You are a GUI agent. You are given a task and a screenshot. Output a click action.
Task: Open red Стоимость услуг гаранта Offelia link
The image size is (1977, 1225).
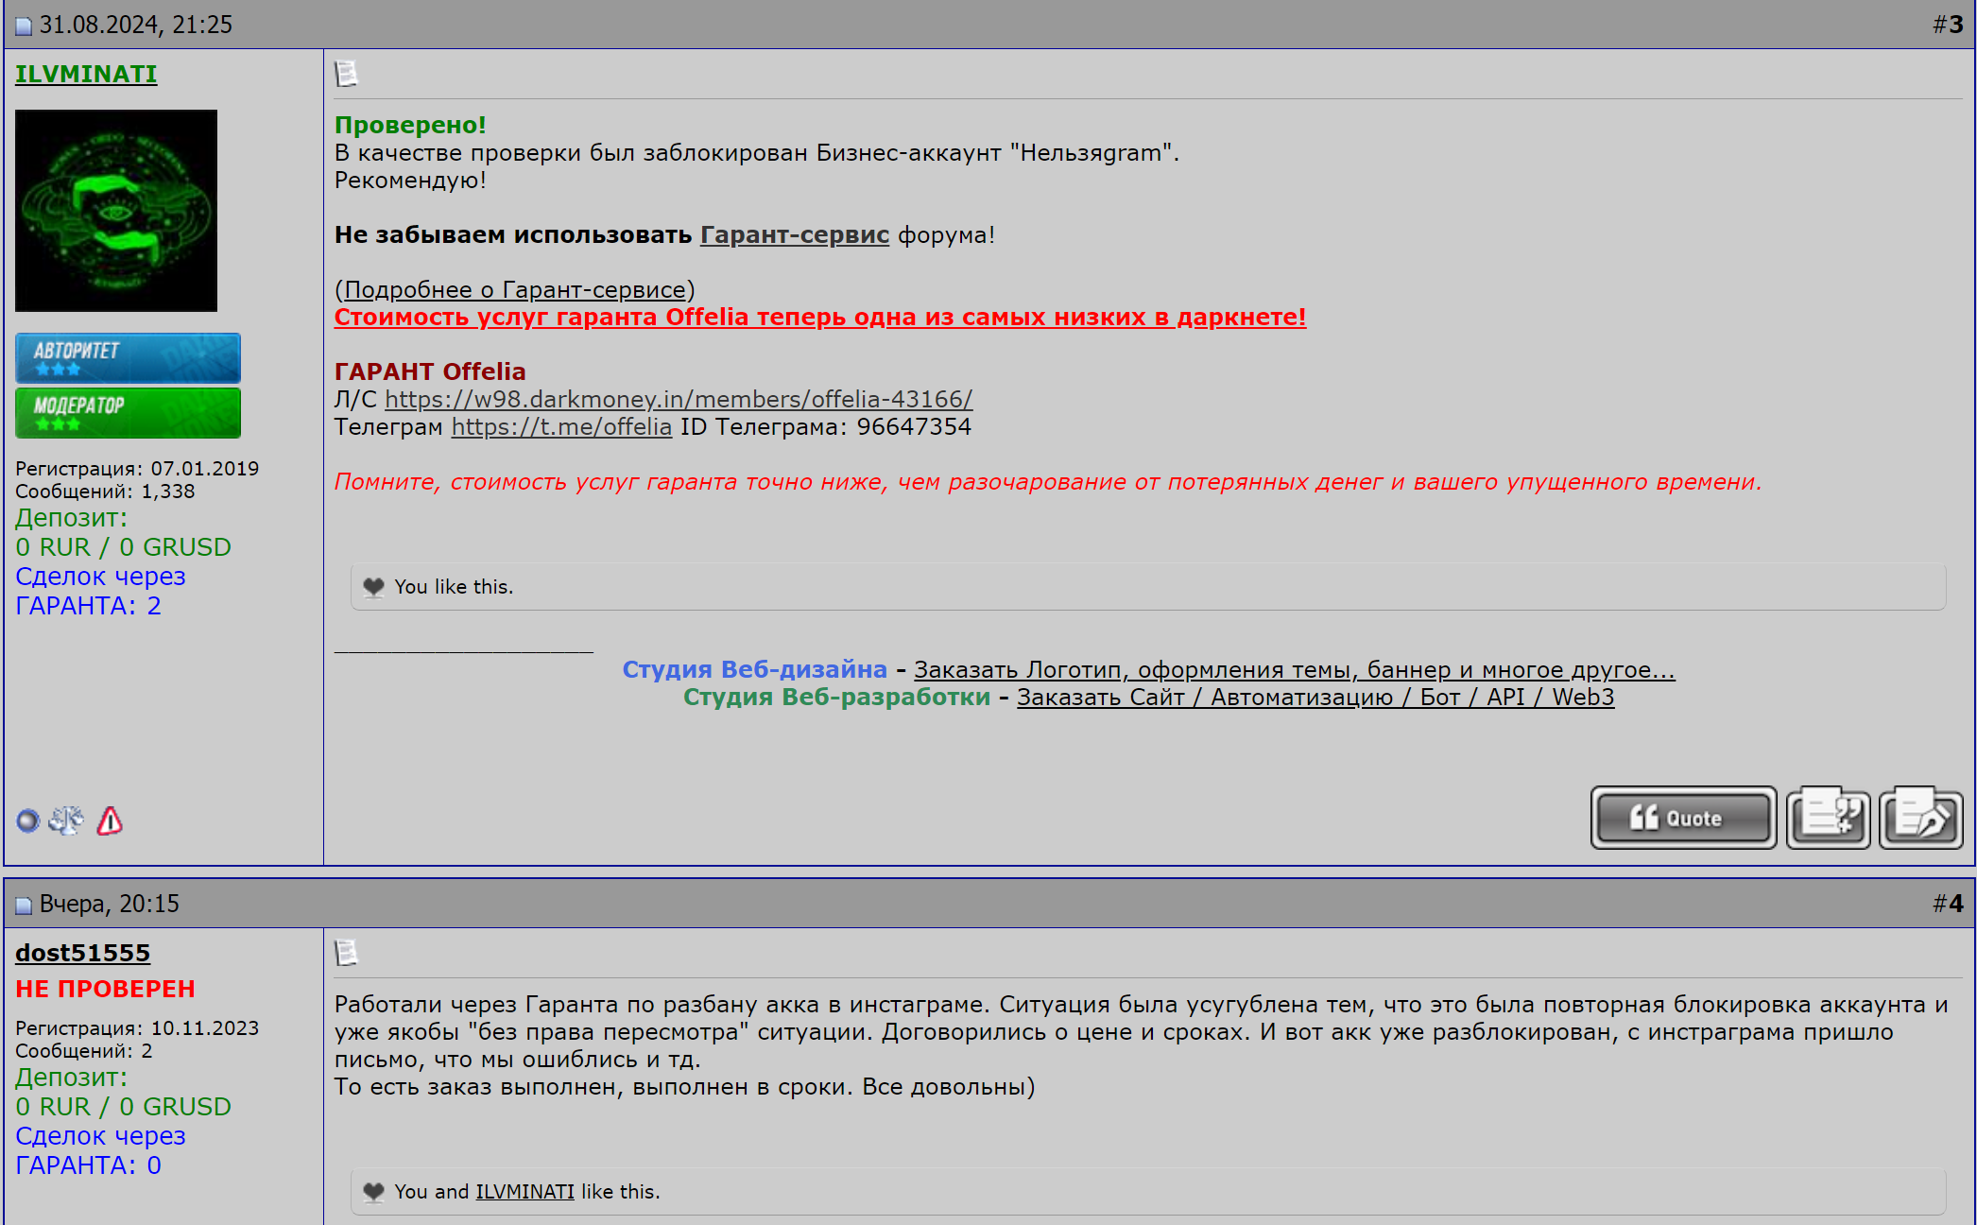[820, 317]
